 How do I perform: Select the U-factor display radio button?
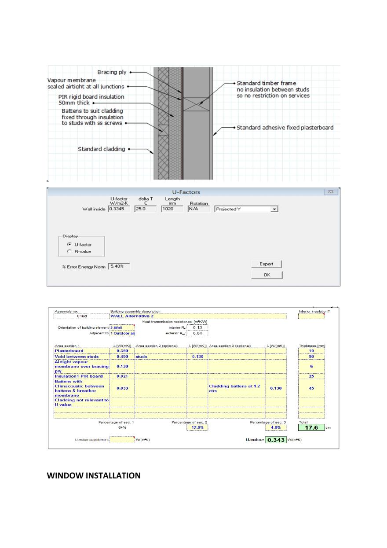point(69,244)
